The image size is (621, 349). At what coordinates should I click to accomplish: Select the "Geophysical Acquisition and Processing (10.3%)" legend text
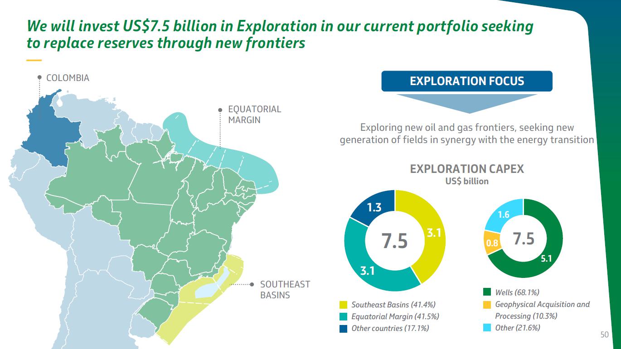[543, 310]
